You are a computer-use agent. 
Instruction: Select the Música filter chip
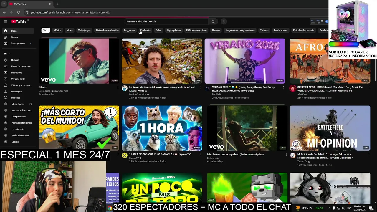pyautogui.click(x=57, y=30)
